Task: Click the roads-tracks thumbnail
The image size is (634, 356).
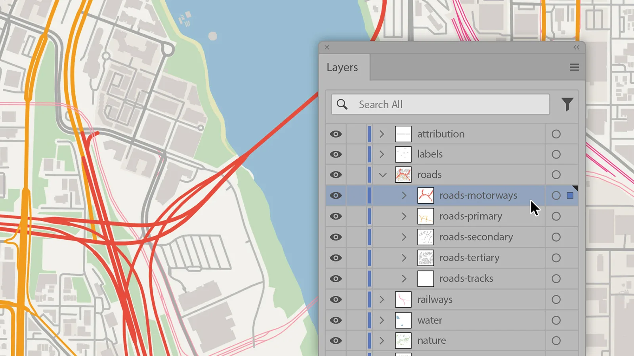Action: [426, 279]
